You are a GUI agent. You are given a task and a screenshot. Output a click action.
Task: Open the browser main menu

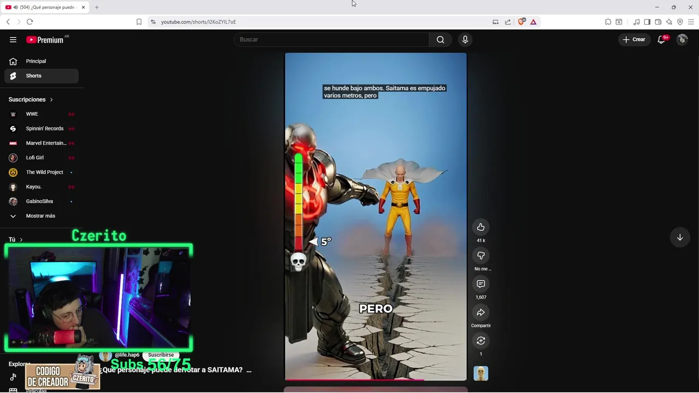[x=691, y=22]
